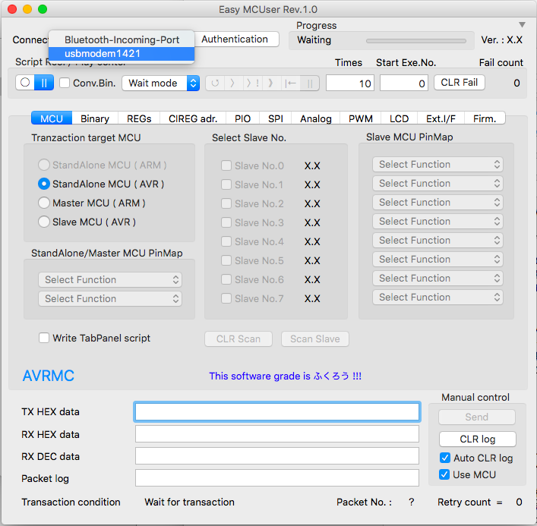Click the record circle script button
The width and height of the screenshot is (537, 526).
[x=25, y=83]
